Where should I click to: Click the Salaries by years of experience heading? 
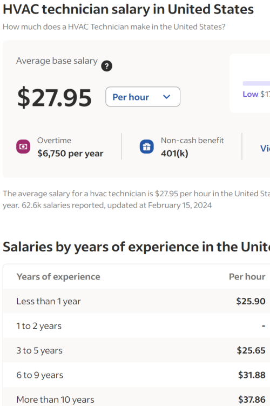pos(136,247)
